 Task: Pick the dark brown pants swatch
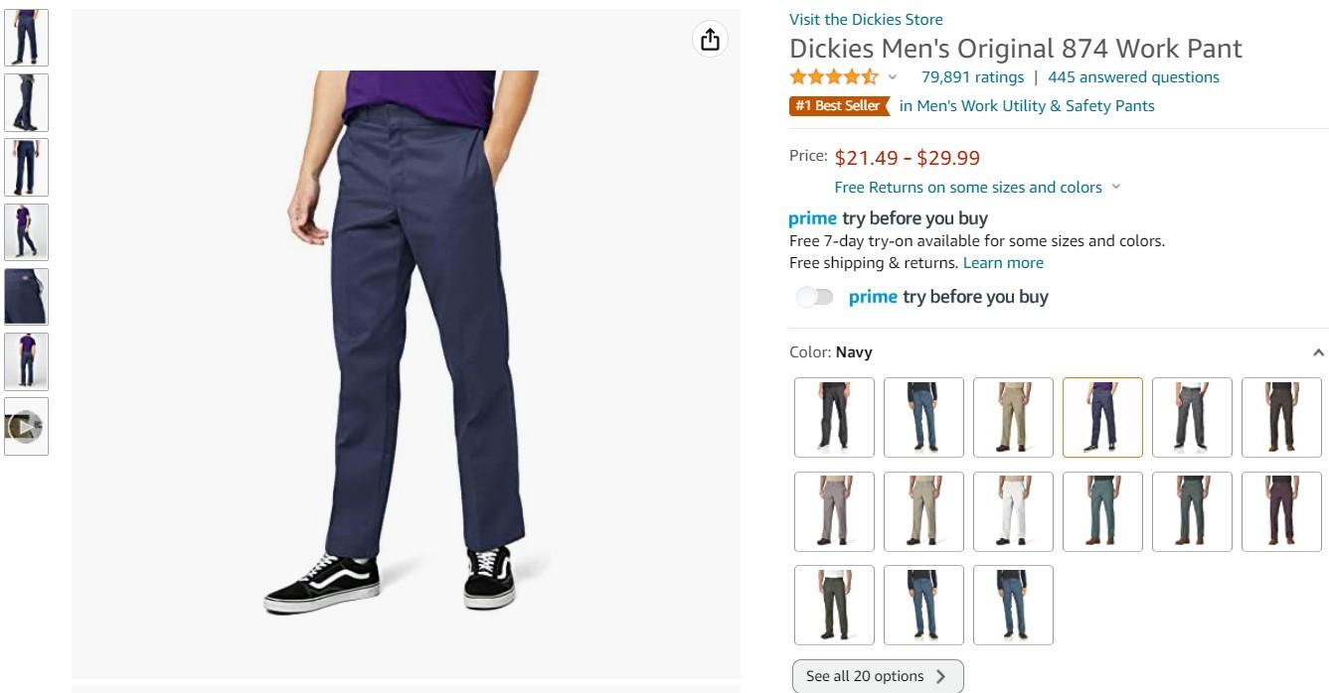pos(1281,417)
